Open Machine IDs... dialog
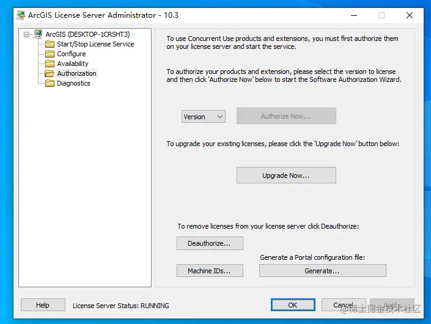The width and height of the screenshot is (431, 324). pyautogui.click(x=210, y=271)
